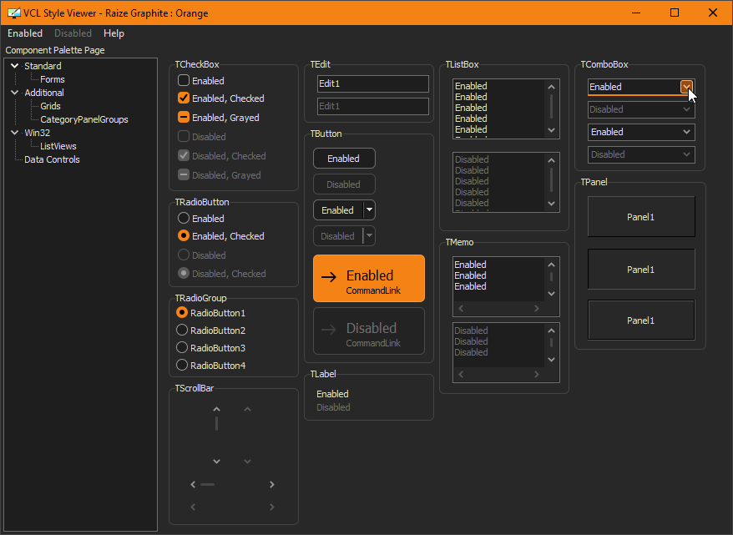Select RadioButton4 in TRadioGroup
This screenshot has height=535, width=733.
(x=182, y=365)
